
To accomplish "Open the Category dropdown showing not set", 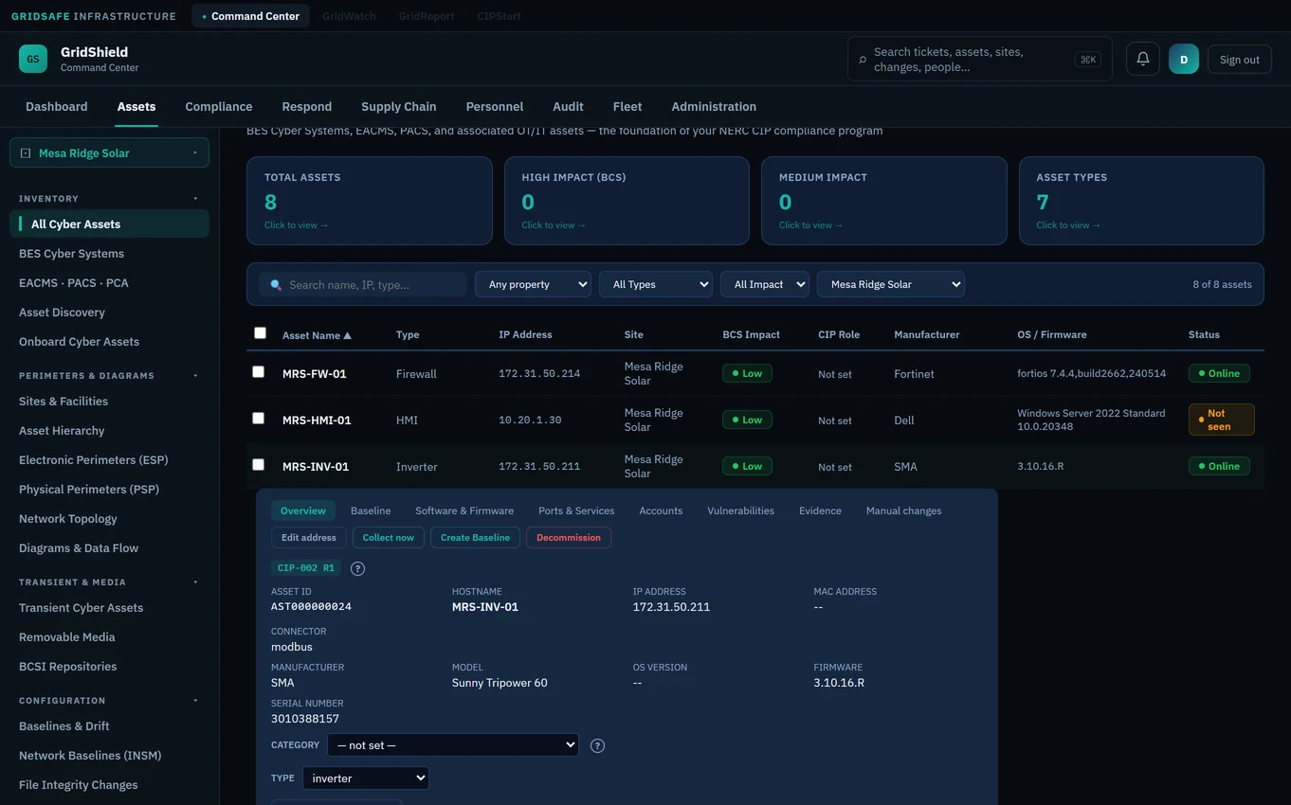I will click(x=453, y=745).
